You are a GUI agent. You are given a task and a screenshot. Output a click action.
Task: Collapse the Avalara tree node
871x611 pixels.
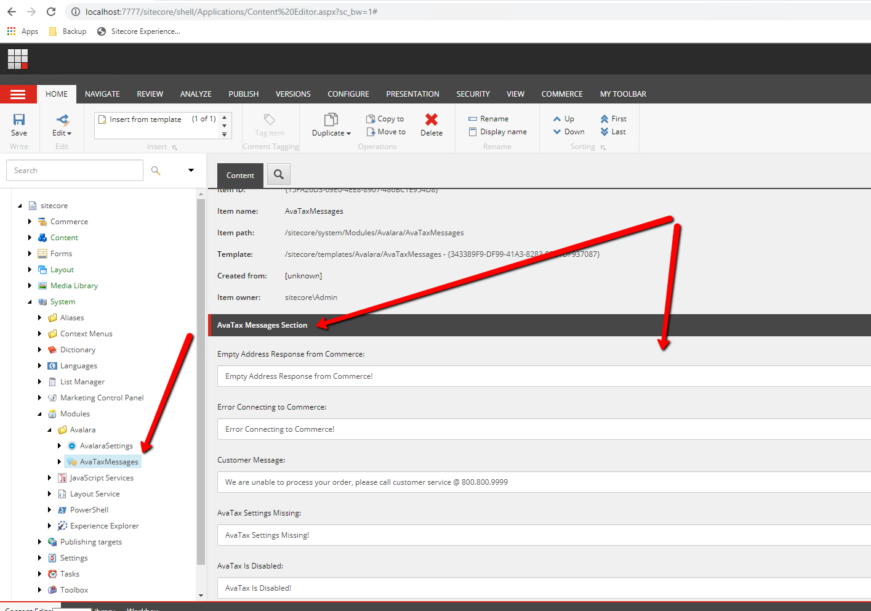pos(49,430)
